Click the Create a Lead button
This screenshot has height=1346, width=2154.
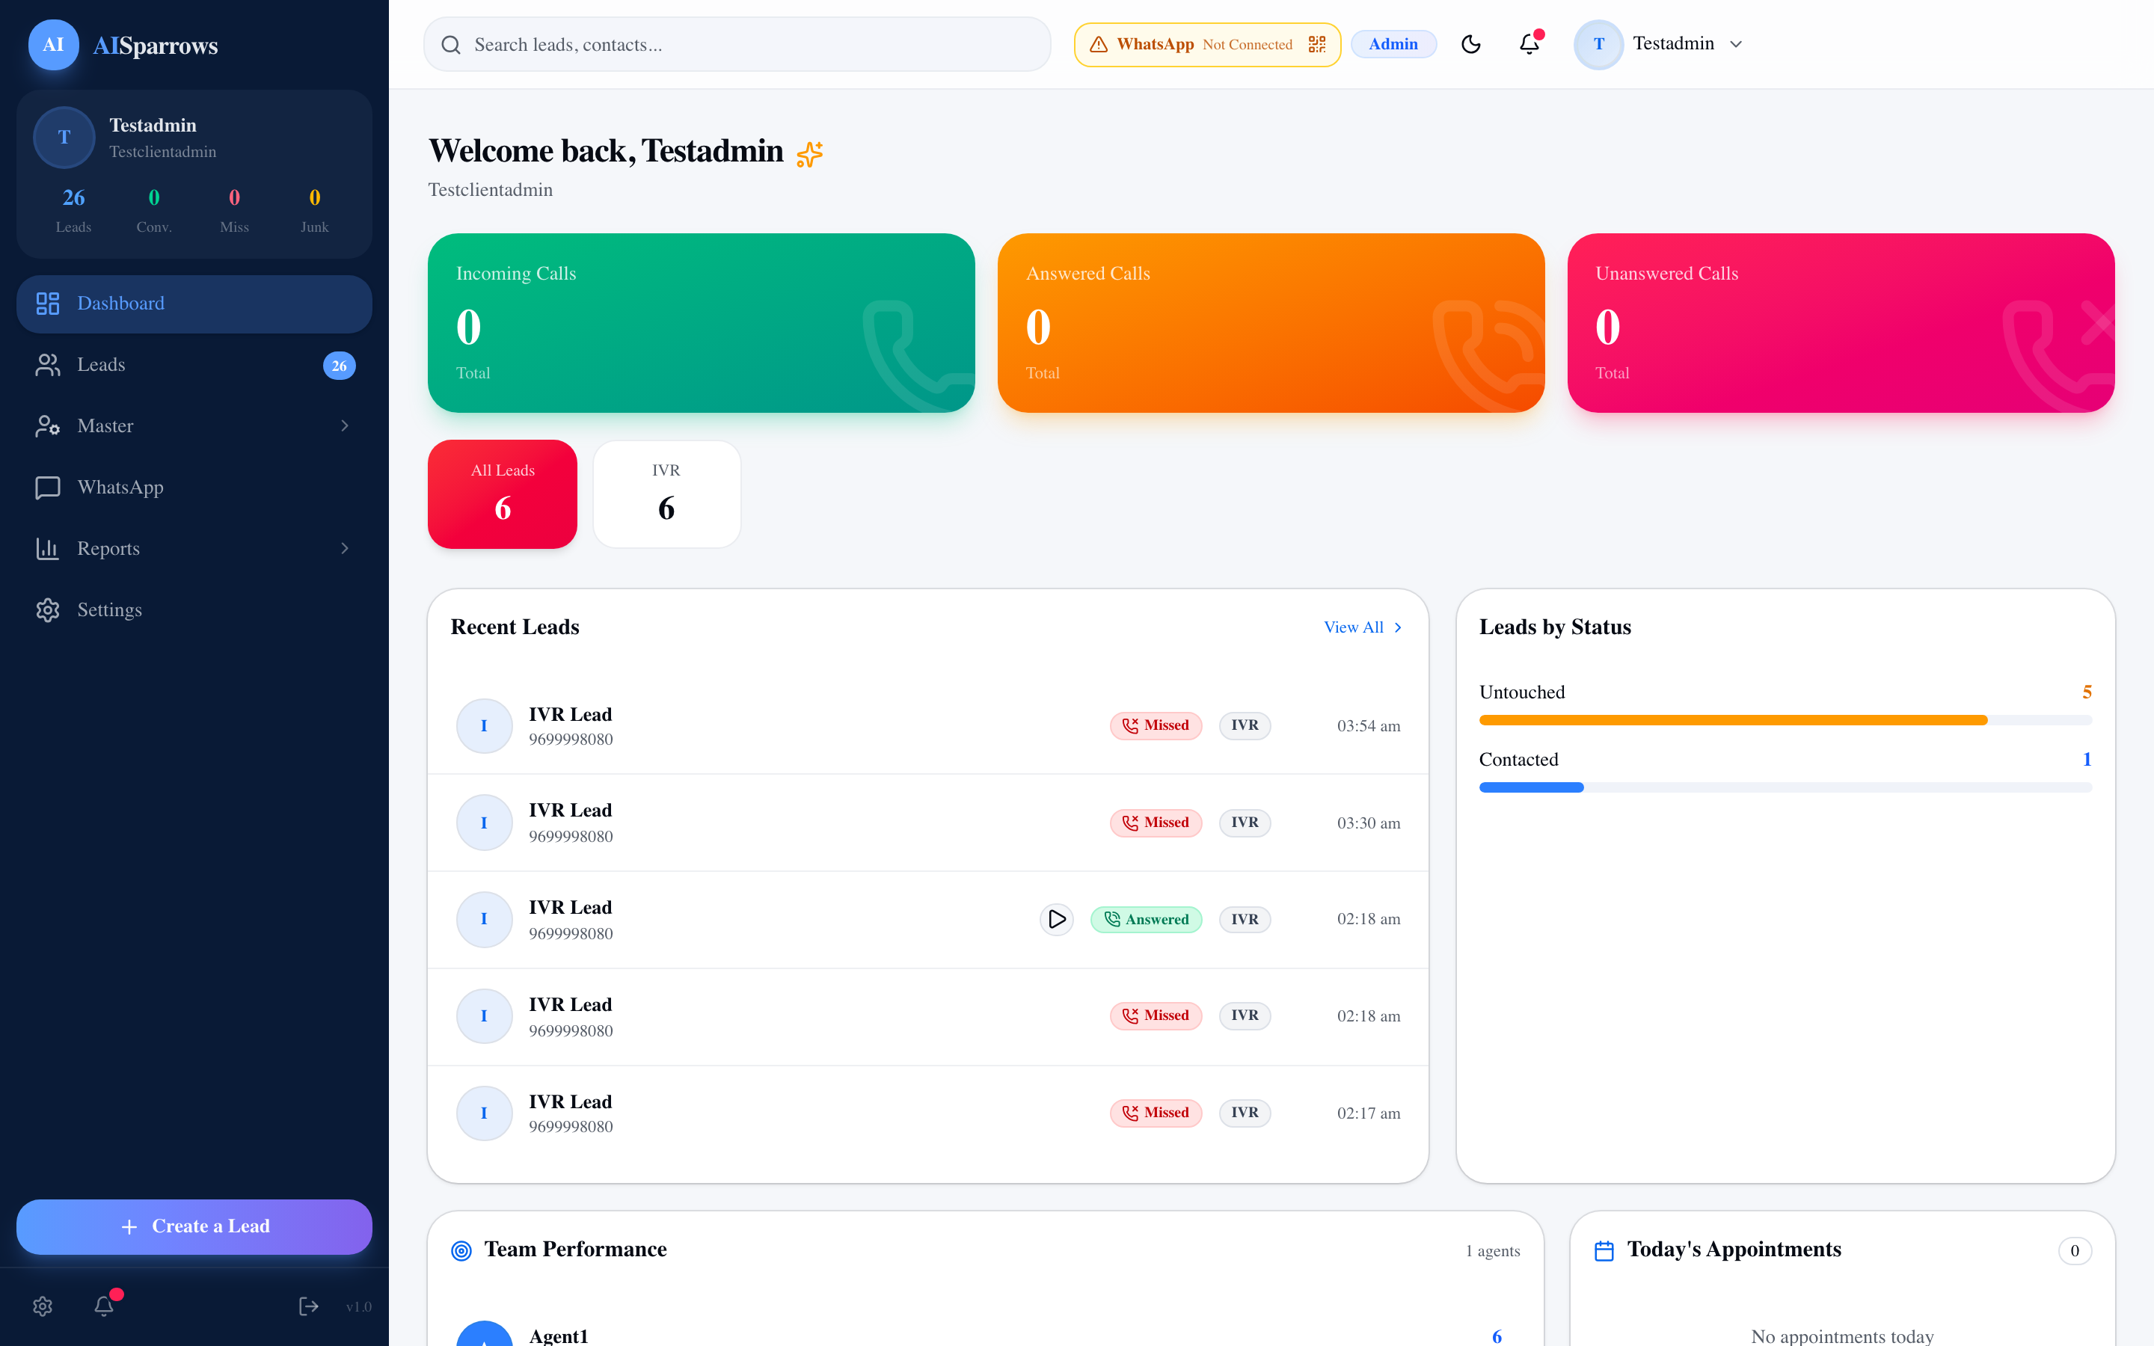[x=194, y=1226]
